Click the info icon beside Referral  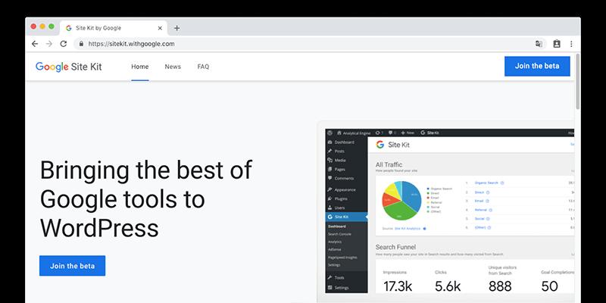[490, 210]
